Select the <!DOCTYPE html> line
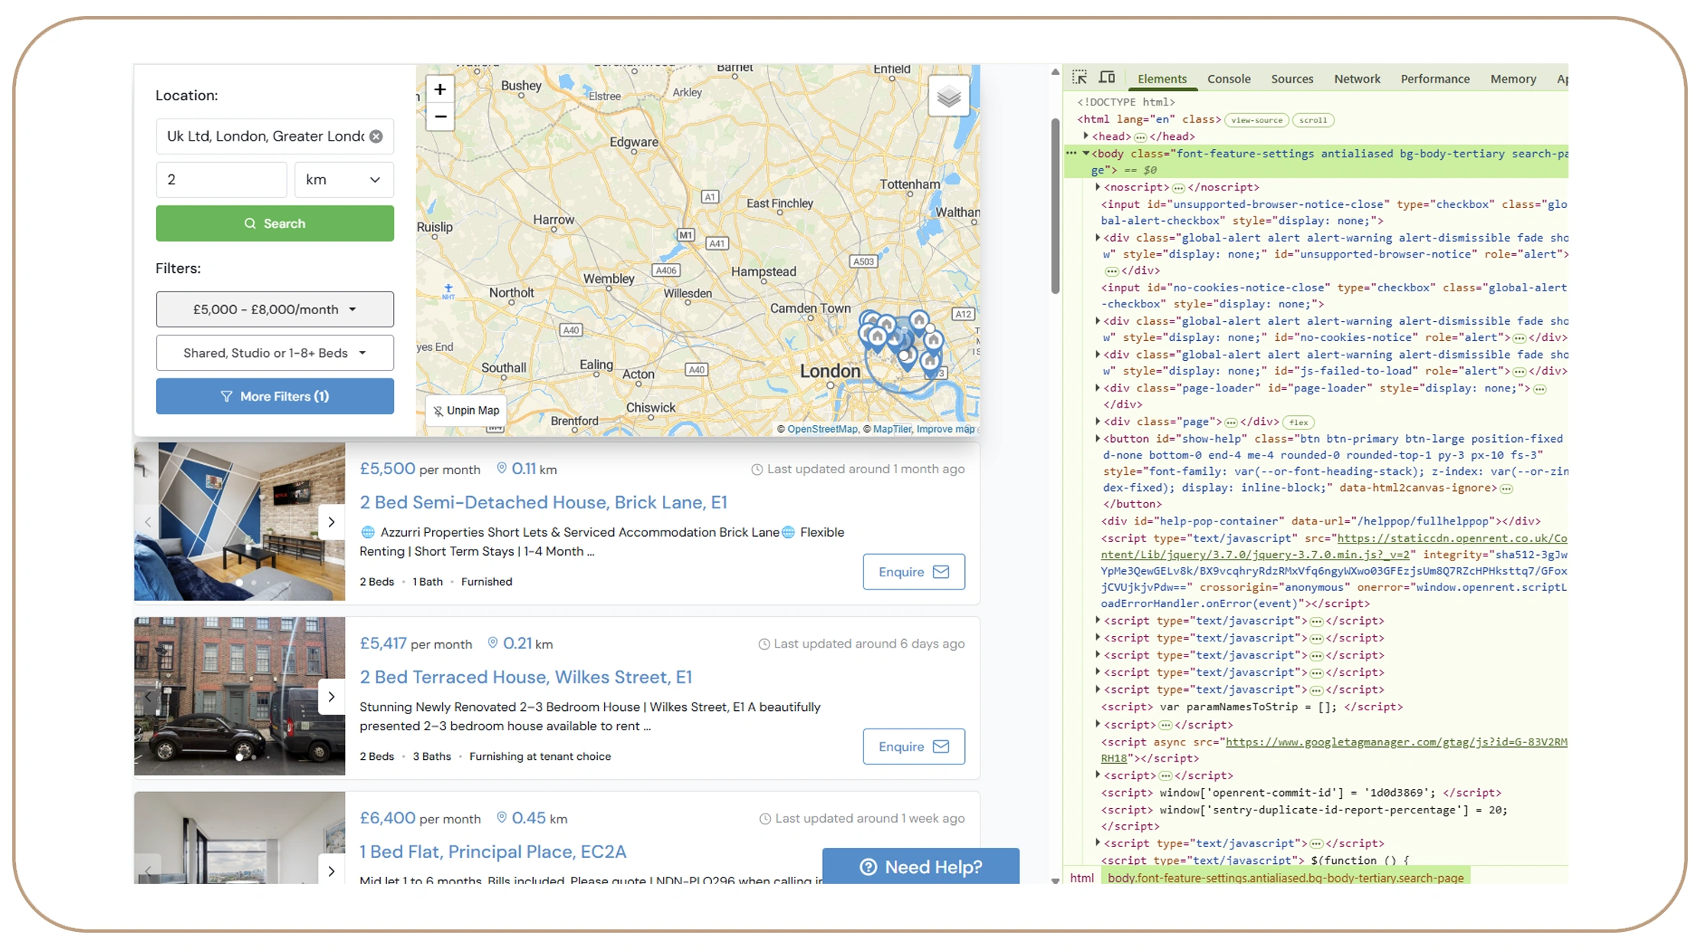1700x948 pixels. (1126, 102)
